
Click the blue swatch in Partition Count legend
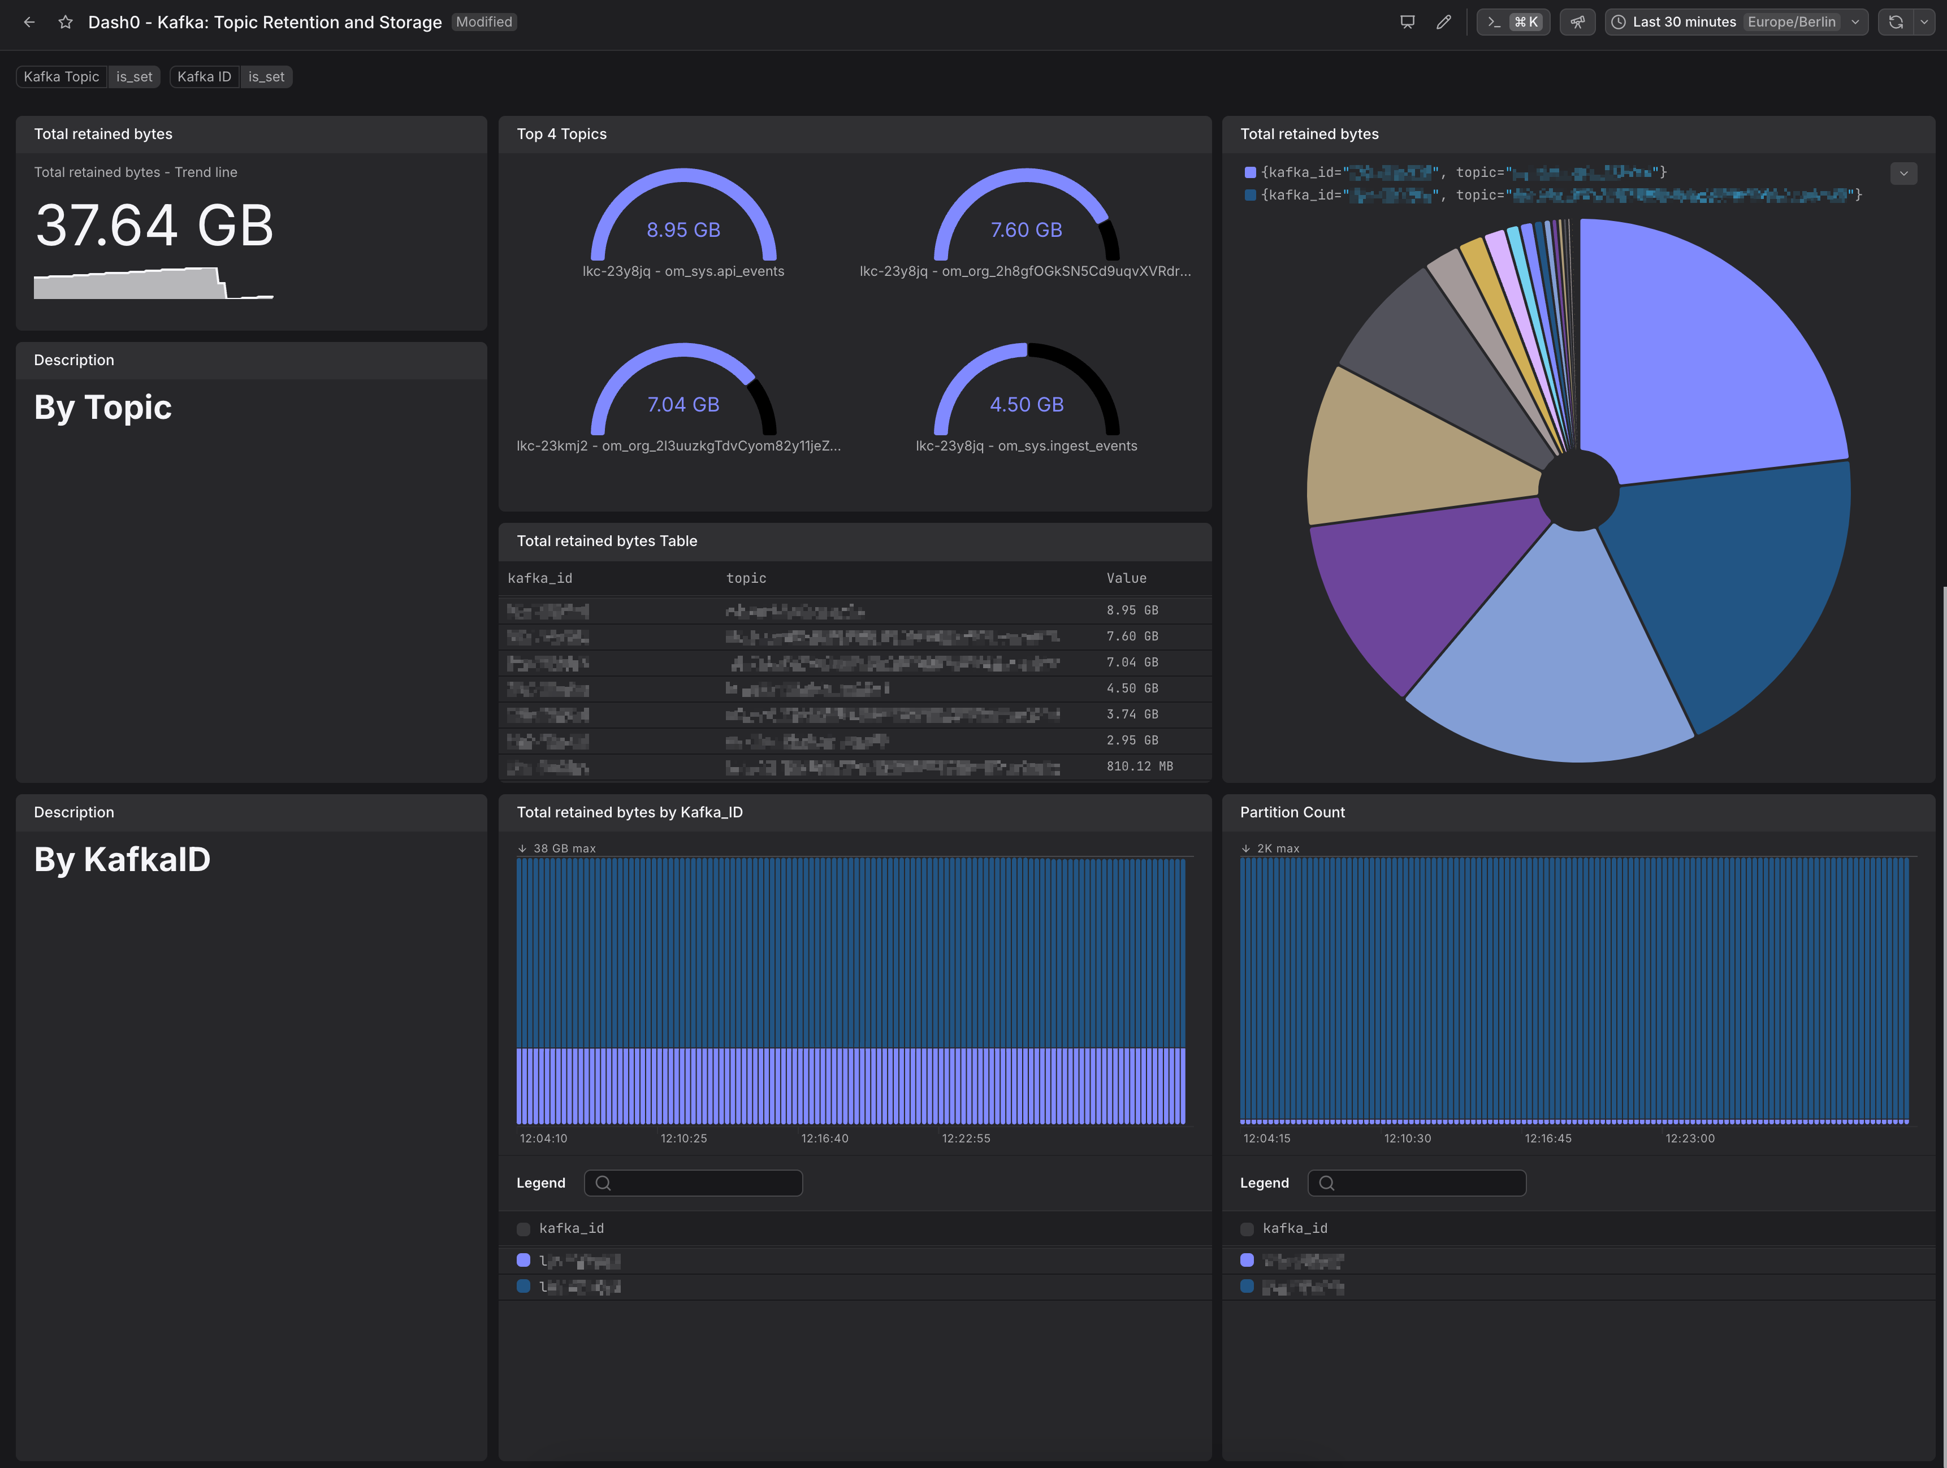tap(1247, 1286)
